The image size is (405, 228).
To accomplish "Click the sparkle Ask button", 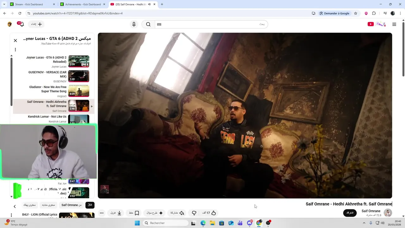I will click(155, 213).
